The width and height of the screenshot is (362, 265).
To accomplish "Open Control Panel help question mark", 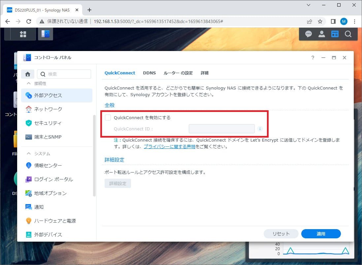I will click(x=313, y=58).
